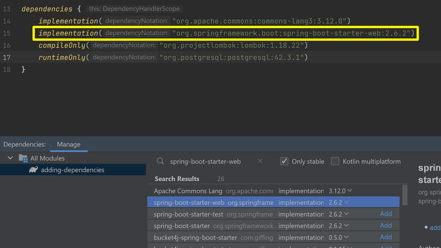This screenshot has width=441, height=248.
Task: Add the bucket4j-spring-boot-starter dependency
Action: pos(386,237)
